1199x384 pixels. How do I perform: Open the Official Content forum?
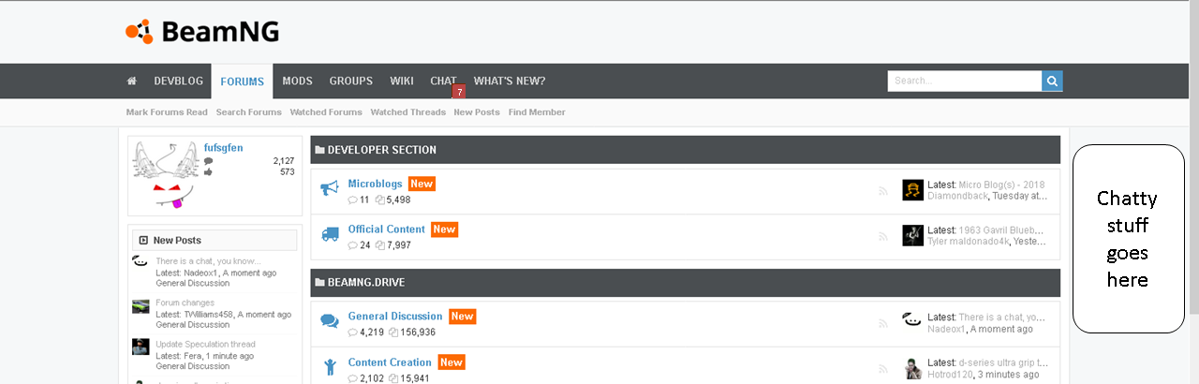click(387, 229)
